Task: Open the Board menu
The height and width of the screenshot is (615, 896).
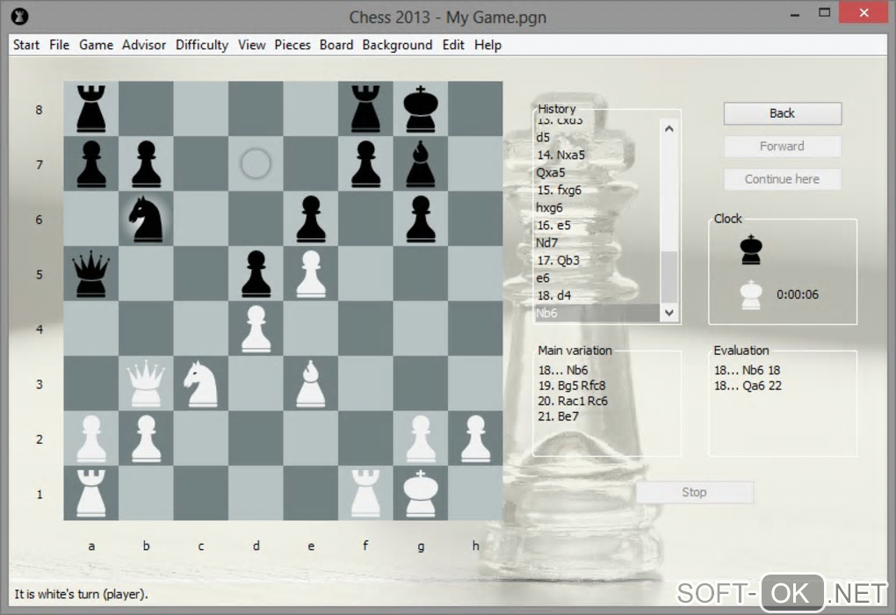Action: pyautogui.click(x=336, y=45)
